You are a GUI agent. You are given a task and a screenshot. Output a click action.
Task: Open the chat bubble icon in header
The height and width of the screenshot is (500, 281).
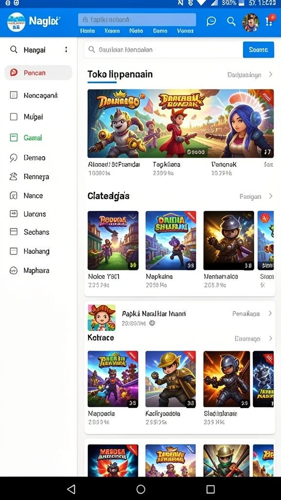click(211, 21)
